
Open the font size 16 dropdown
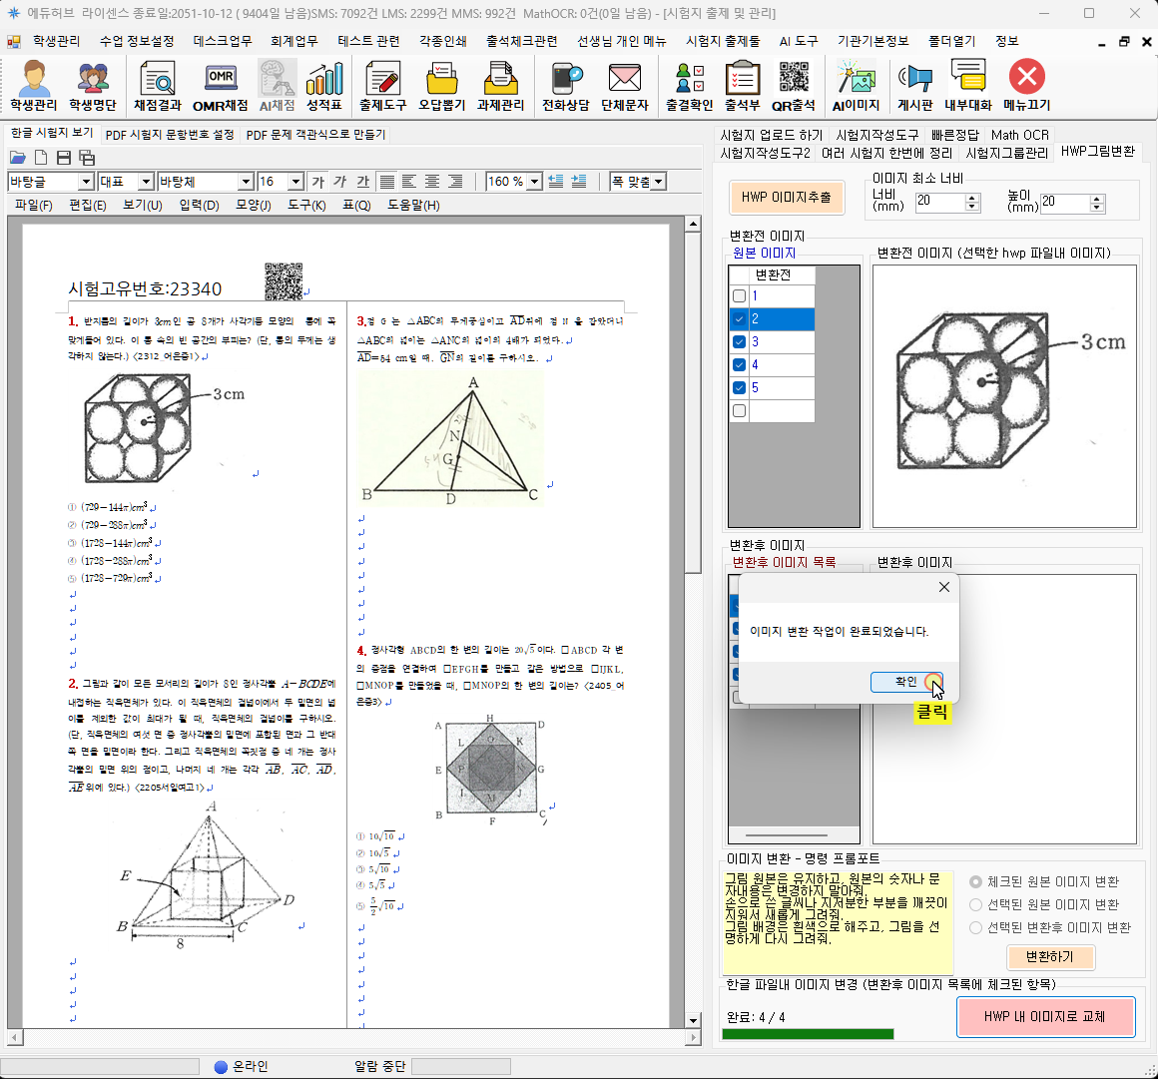click(x=295, y=182)
